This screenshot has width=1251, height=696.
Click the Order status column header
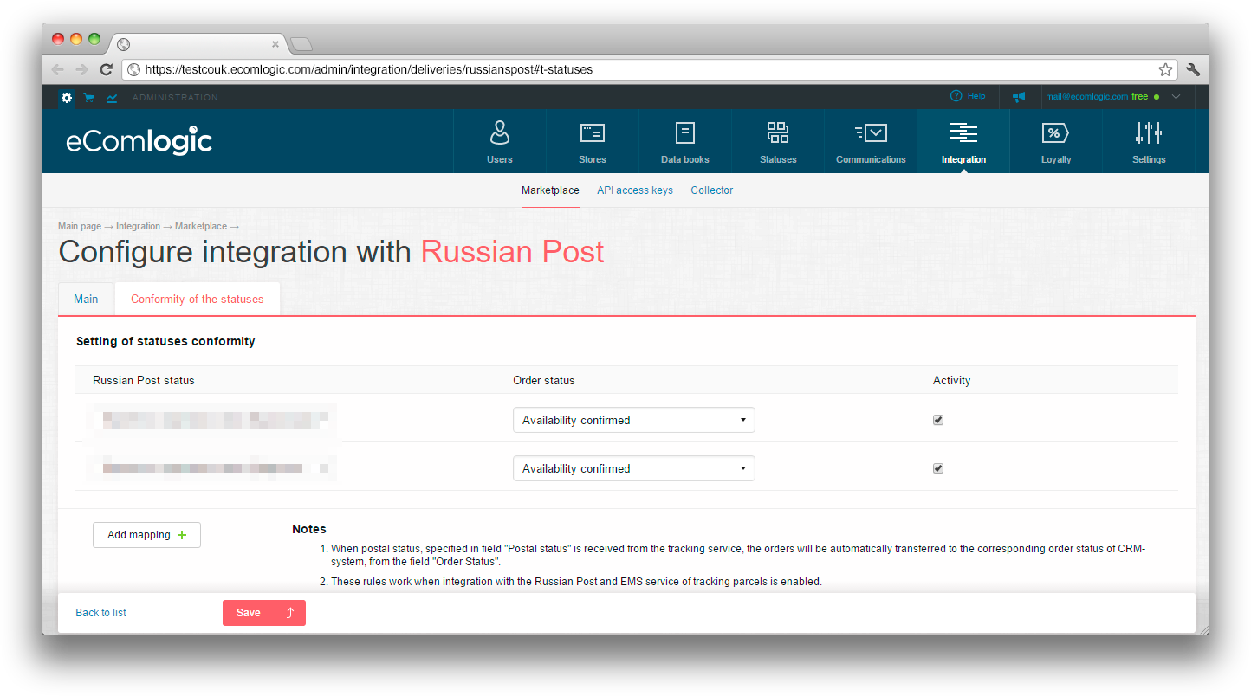[544, 380]
